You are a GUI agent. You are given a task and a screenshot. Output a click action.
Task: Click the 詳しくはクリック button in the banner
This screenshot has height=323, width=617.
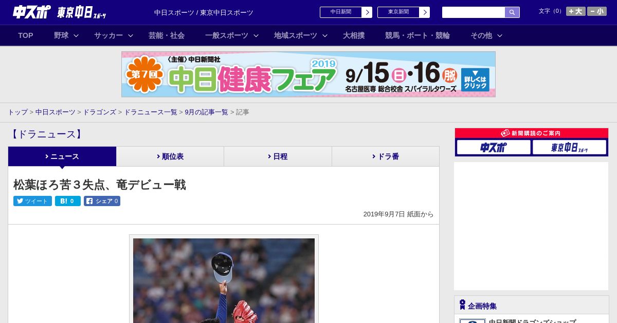[475, 80]
